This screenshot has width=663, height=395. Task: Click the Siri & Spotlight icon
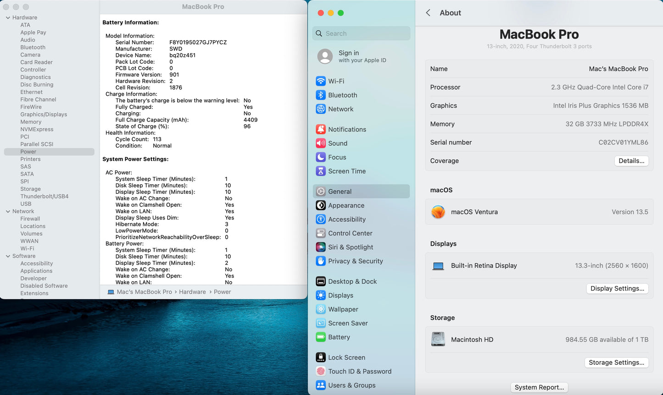point(321,247)
